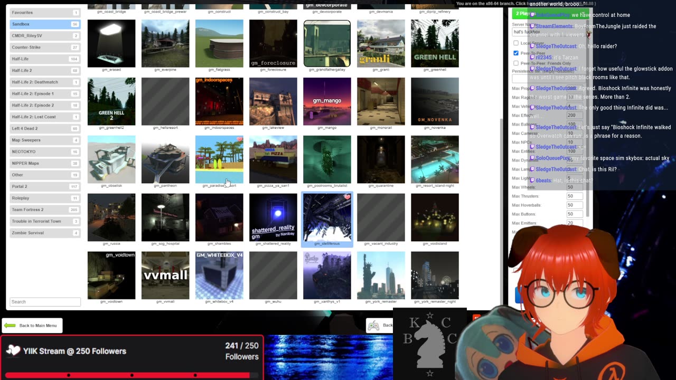Viewport: 676px width, 380px height.
Task: Select the gm_shattered_reality map thumbnail
Action: pyautogui.click(x=273, y=217)
